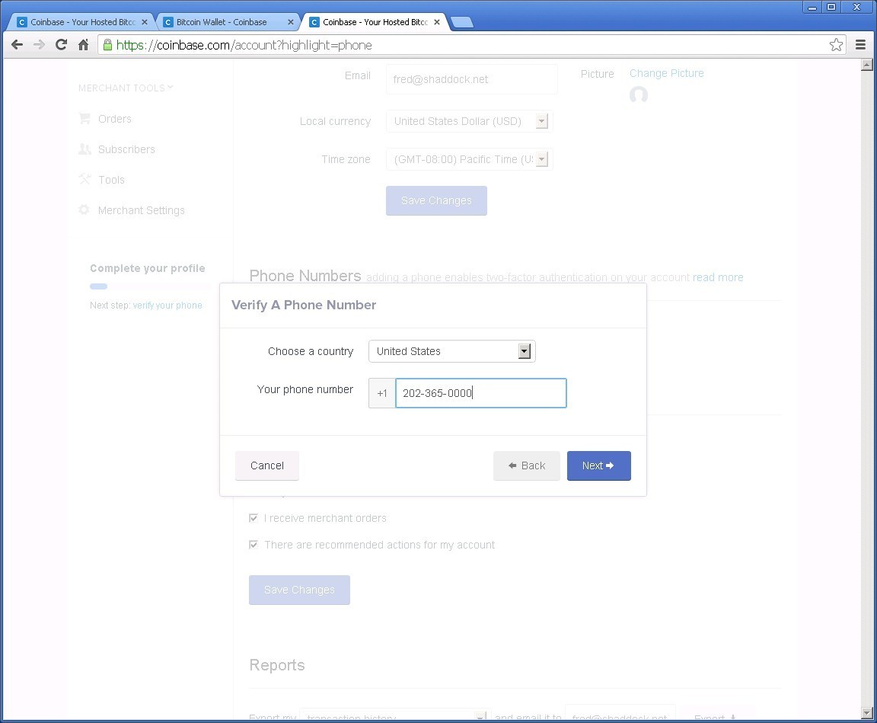Screen dimensions: 877x723
Task: Open a new browser tab
Action: (x=461, y=22)
